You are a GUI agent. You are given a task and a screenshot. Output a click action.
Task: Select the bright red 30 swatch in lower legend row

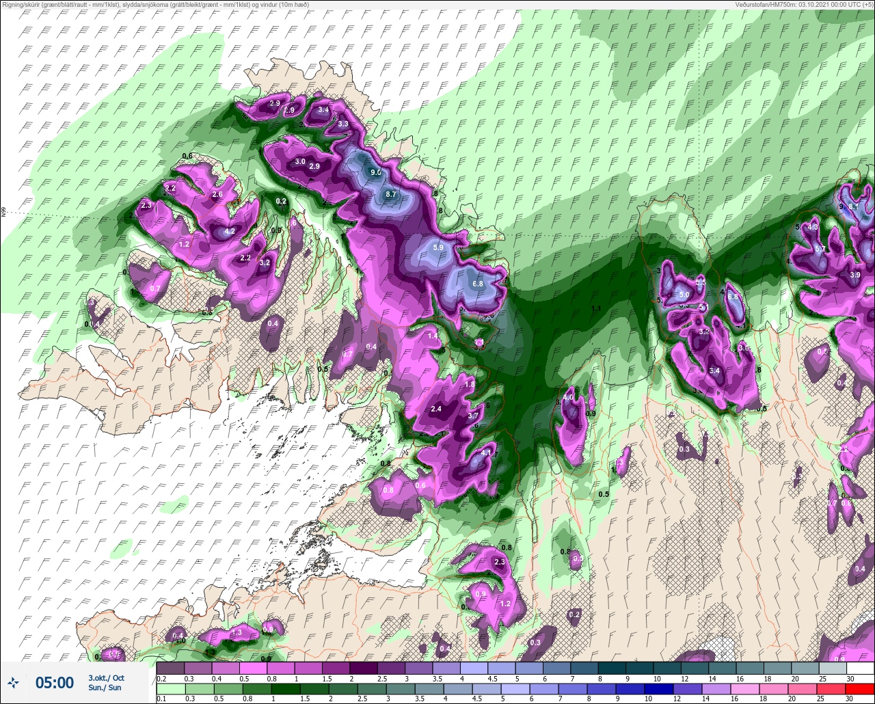tap(860, 688)
